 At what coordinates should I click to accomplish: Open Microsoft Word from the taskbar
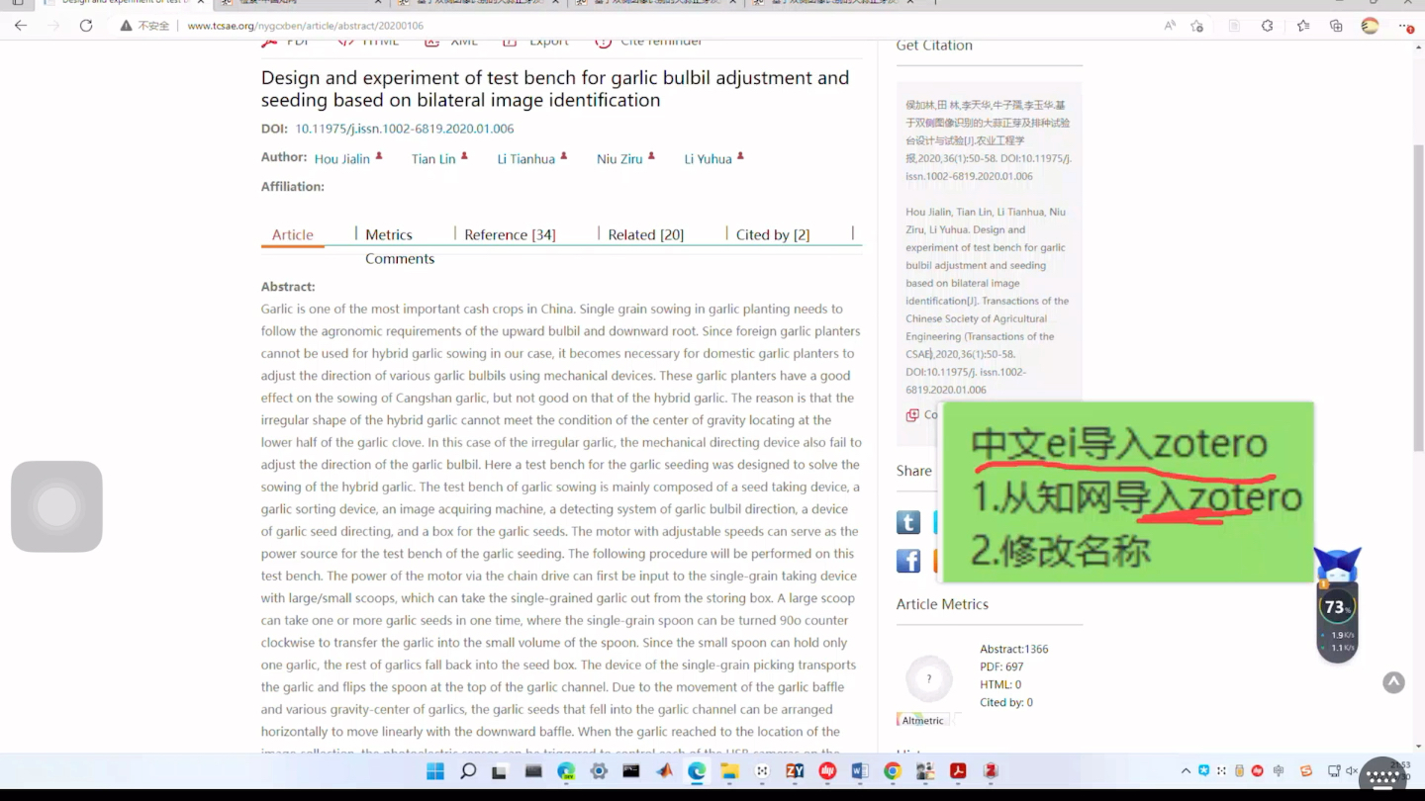pyautogui.click(x=859, y=771)
